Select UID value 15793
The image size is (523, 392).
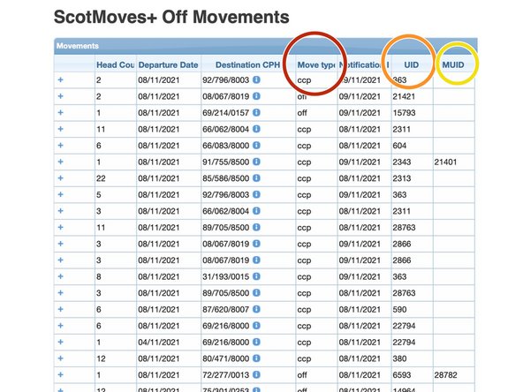(404, 113)
